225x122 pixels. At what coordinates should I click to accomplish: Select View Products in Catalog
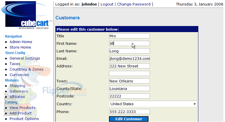(22, 108)
